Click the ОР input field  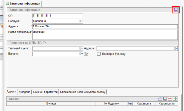pos(57,16)
